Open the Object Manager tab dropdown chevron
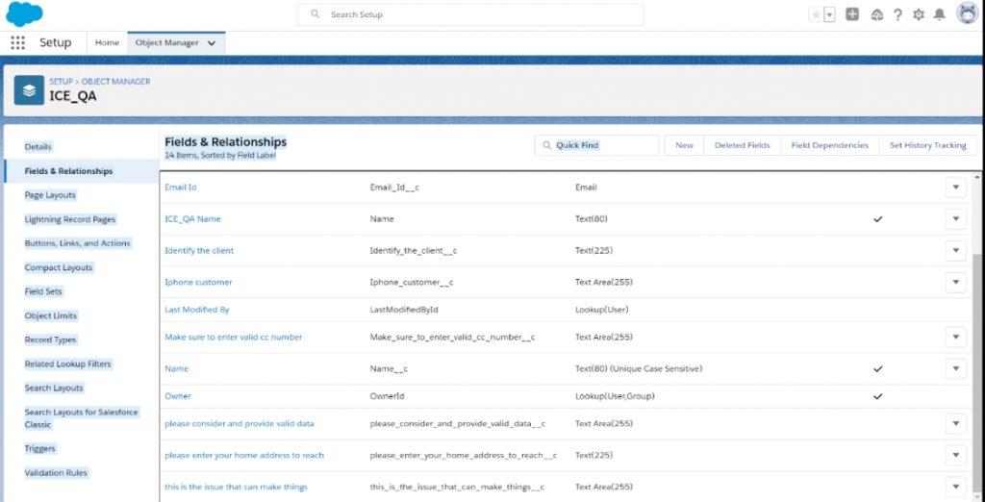 point(212,43)
